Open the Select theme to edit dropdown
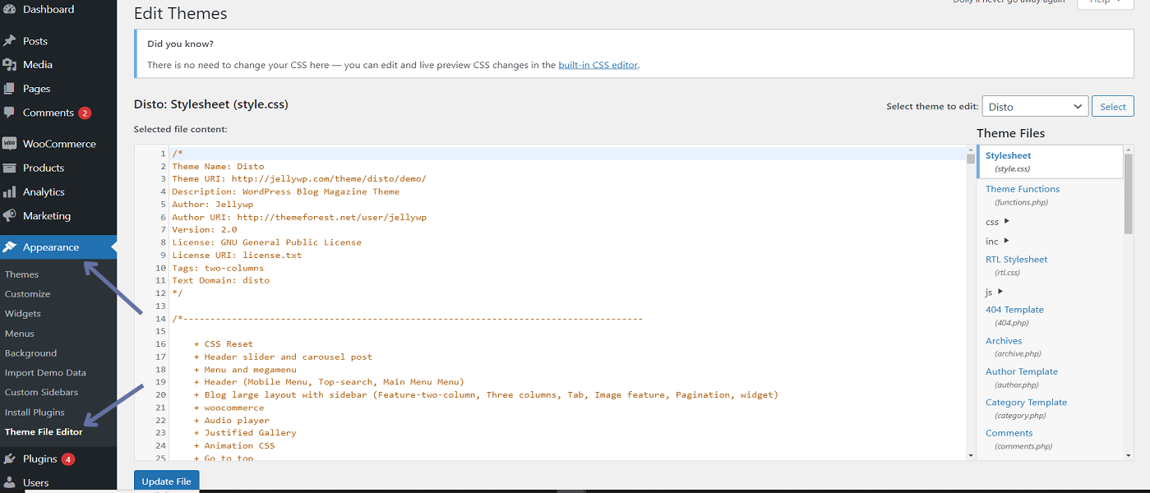Image resolution: width=1150 pixels, height=493 pixels. [1035, 107]
